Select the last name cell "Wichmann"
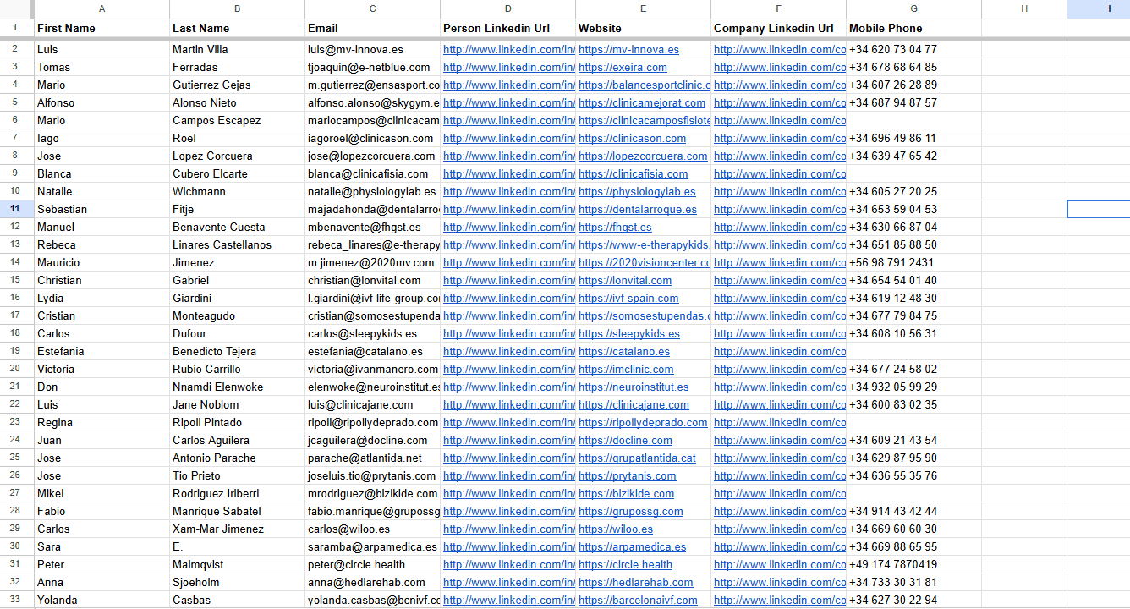This screenshot has width=1130, height=609. tap(237, 191)
